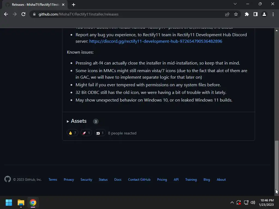Click the Chrome taskbar icon
The width and height of the screenshot is (279, 209).
(33, 202)
